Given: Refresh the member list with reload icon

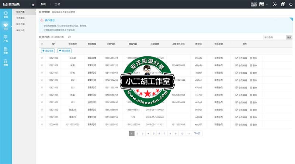Looking at the screenshot, I should pyautogui.click(x=69, y=37).
